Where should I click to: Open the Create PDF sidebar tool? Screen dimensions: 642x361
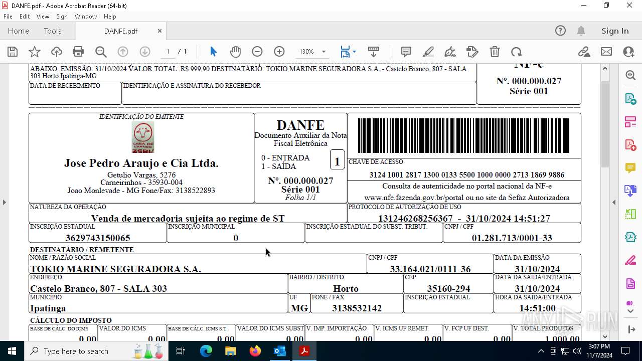click(630, 145)
